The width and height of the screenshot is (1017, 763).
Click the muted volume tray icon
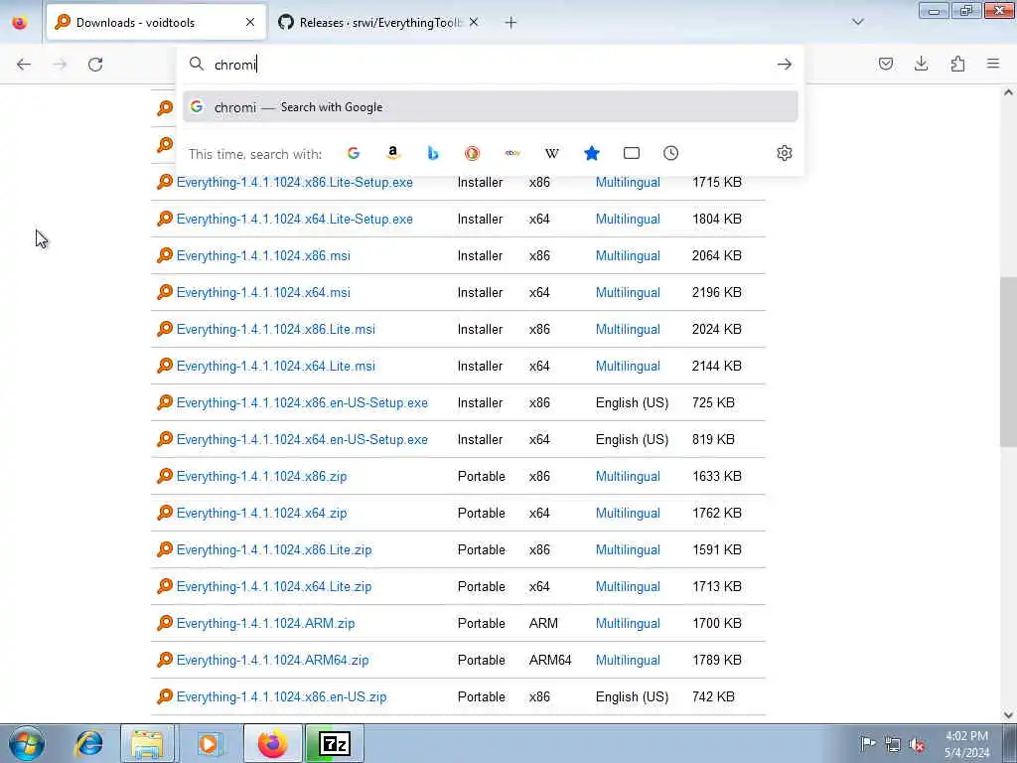point(917,745)
